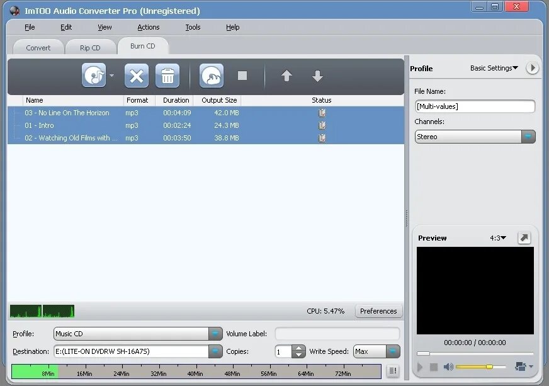549x386 pixels.
Task: Open the arrow next to Add files icon
Action: point(111,76)
